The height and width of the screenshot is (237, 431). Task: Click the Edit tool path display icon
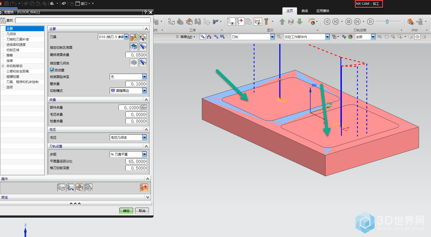240,22
